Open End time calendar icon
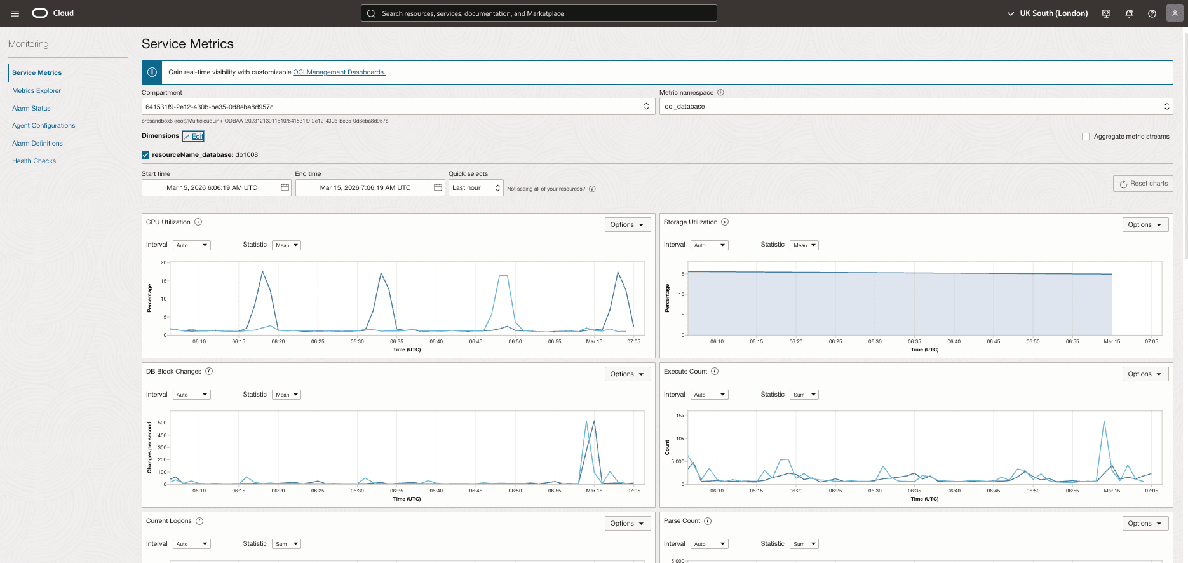 438,187
